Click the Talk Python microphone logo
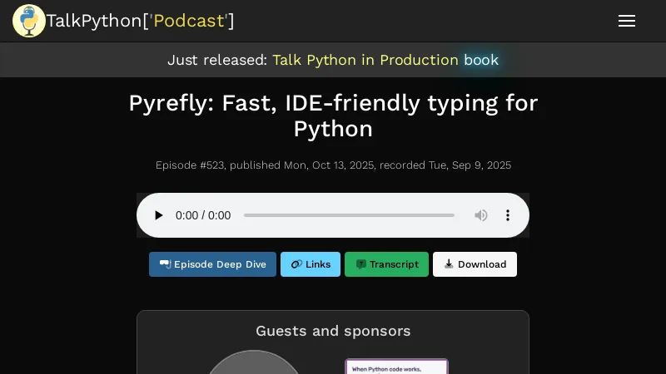The height and width of the screenshot is (374, 666). [x=28, y=21]
